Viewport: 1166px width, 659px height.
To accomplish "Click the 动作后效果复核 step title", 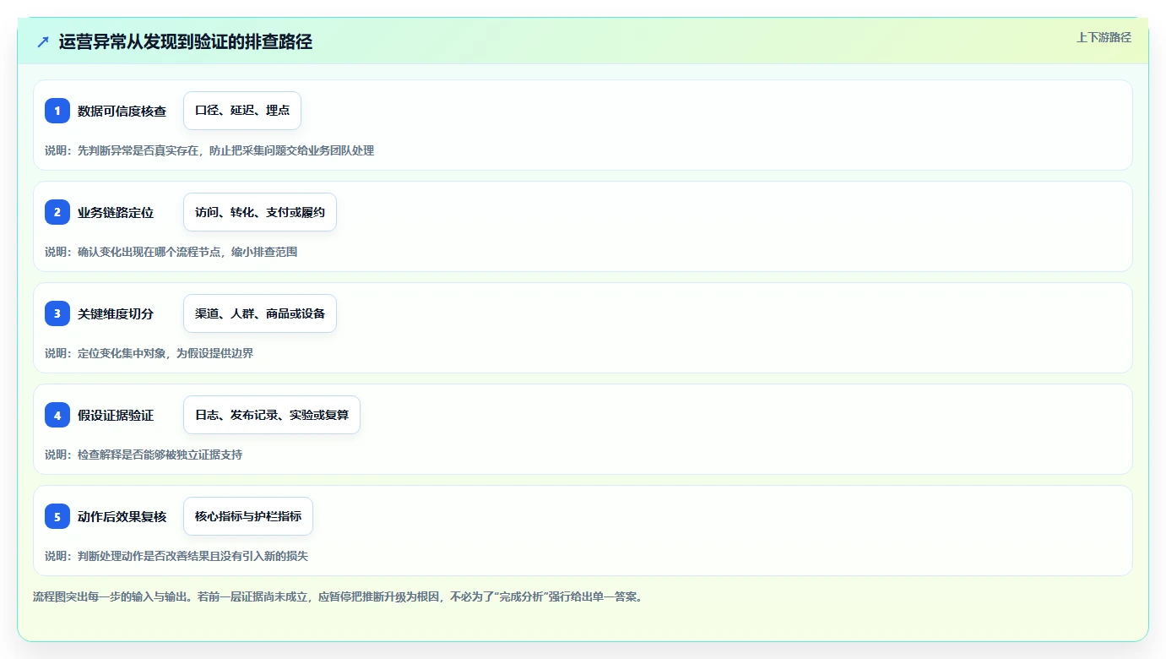I will pos(122,516).
